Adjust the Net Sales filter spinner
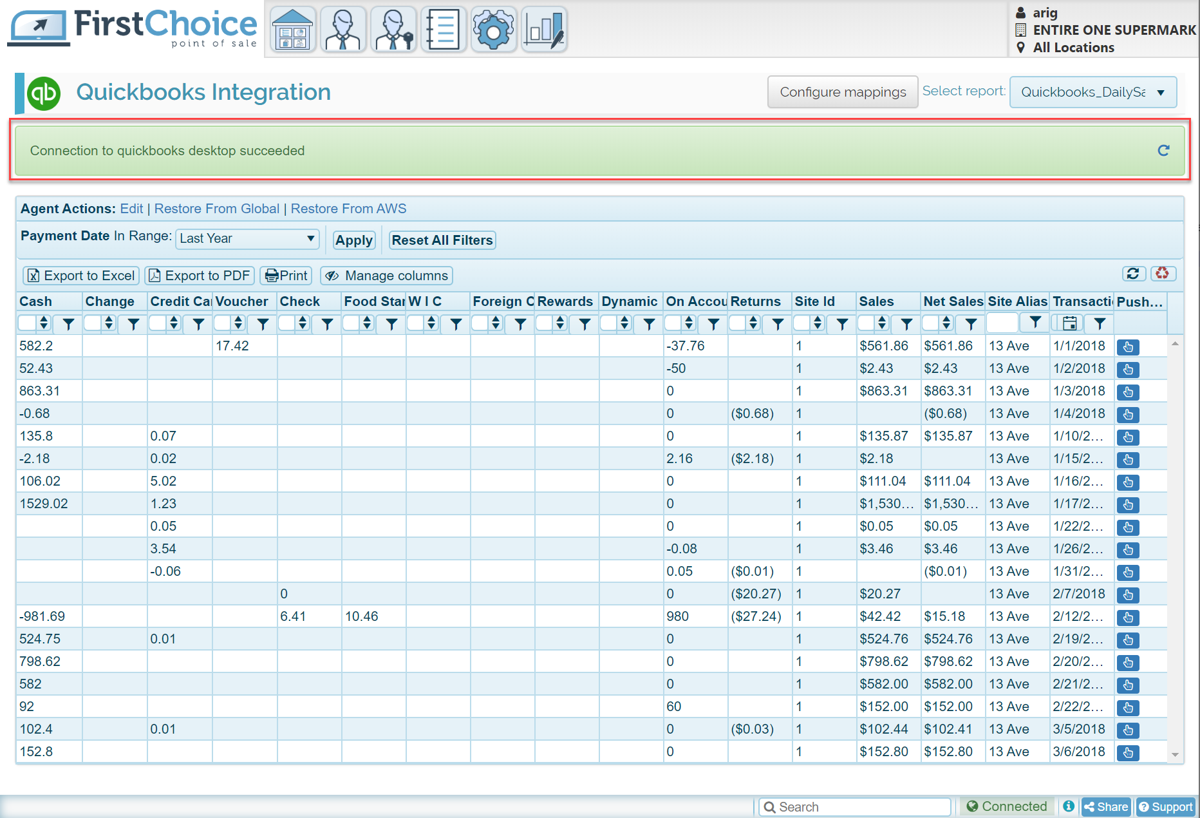The height and width of the screenshot is (818, 1200). (946, 323)
